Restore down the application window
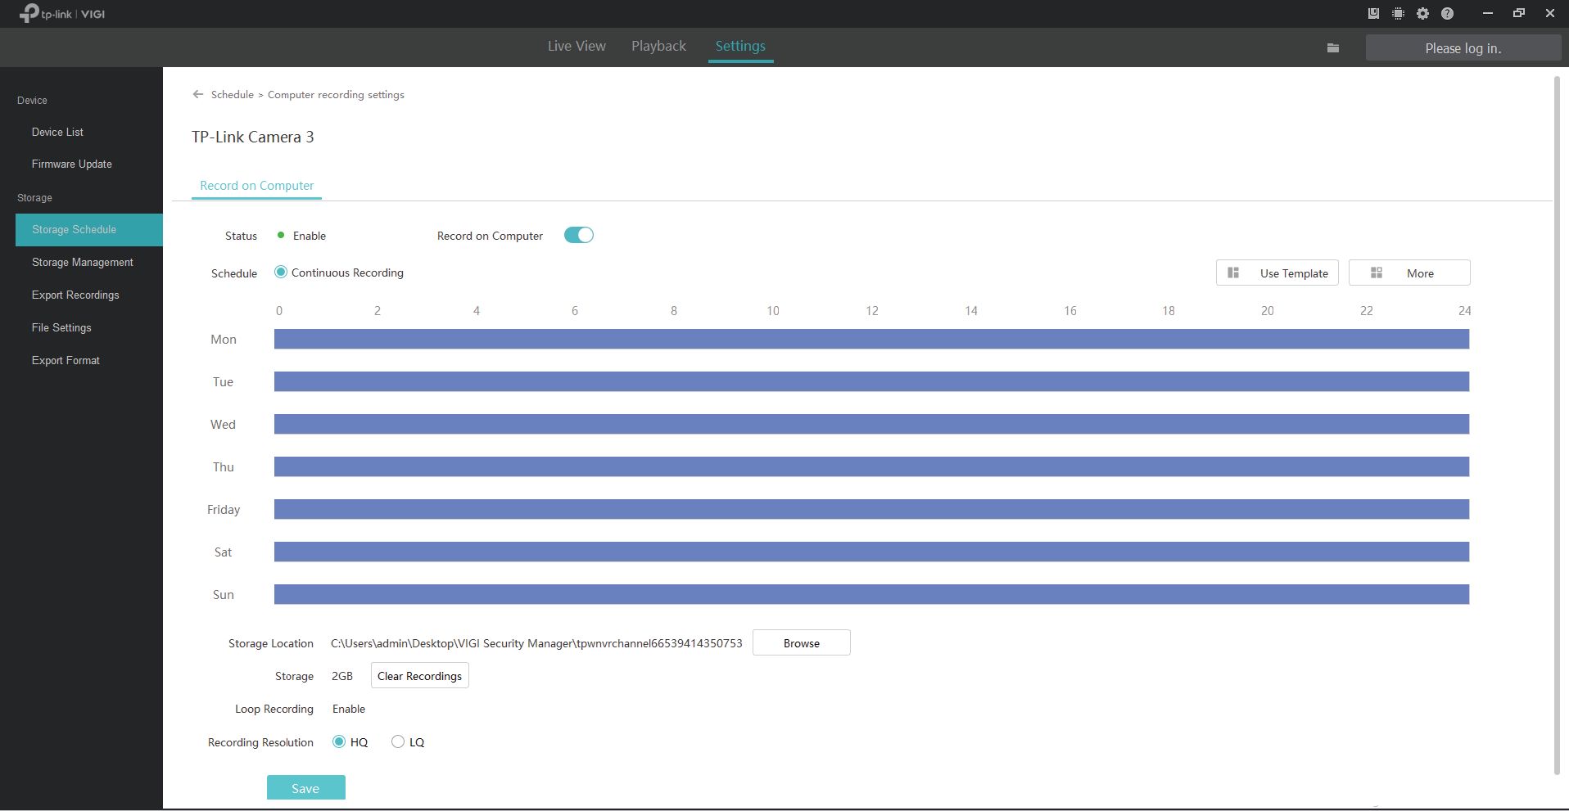The width and height of the screenshot is (1569, 811). (1518, 13)
